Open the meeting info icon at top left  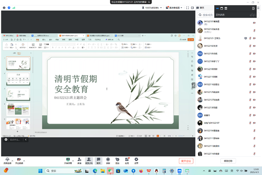click(x=4, y=8)
